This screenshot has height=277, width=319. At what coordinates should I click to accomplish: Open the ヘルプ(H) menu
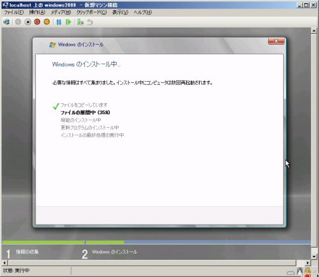point(143,12)
